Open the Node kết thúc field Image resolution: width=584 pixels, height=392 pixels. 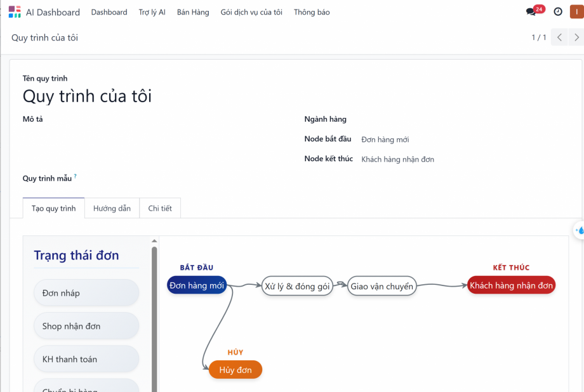pyautogui.click(x=397, y=160)
